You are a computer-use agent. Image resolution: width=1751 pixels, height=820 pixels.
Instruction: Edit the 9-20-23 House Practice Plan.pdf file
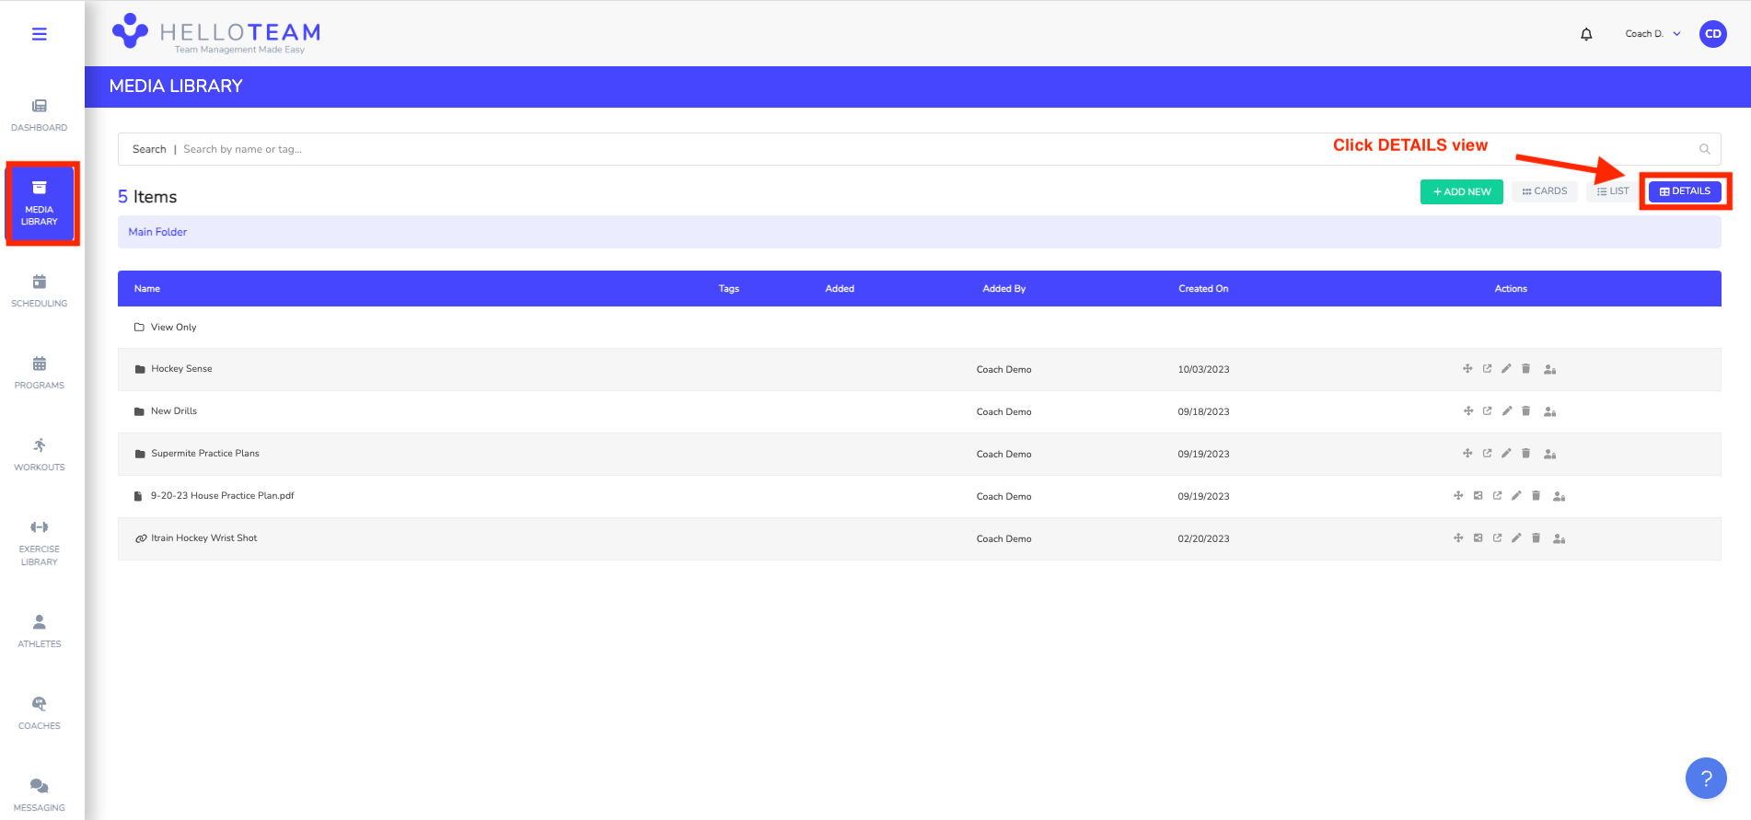tap(1516, 496)
